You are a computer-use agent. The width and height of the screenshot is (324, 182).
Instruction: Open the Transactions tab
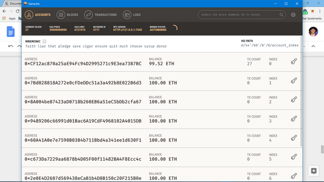[100, 15]
